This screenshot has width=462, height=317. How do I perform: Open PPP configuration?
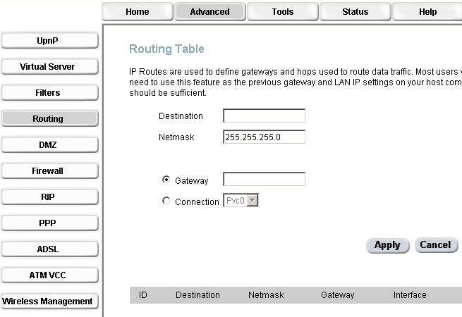48,223
